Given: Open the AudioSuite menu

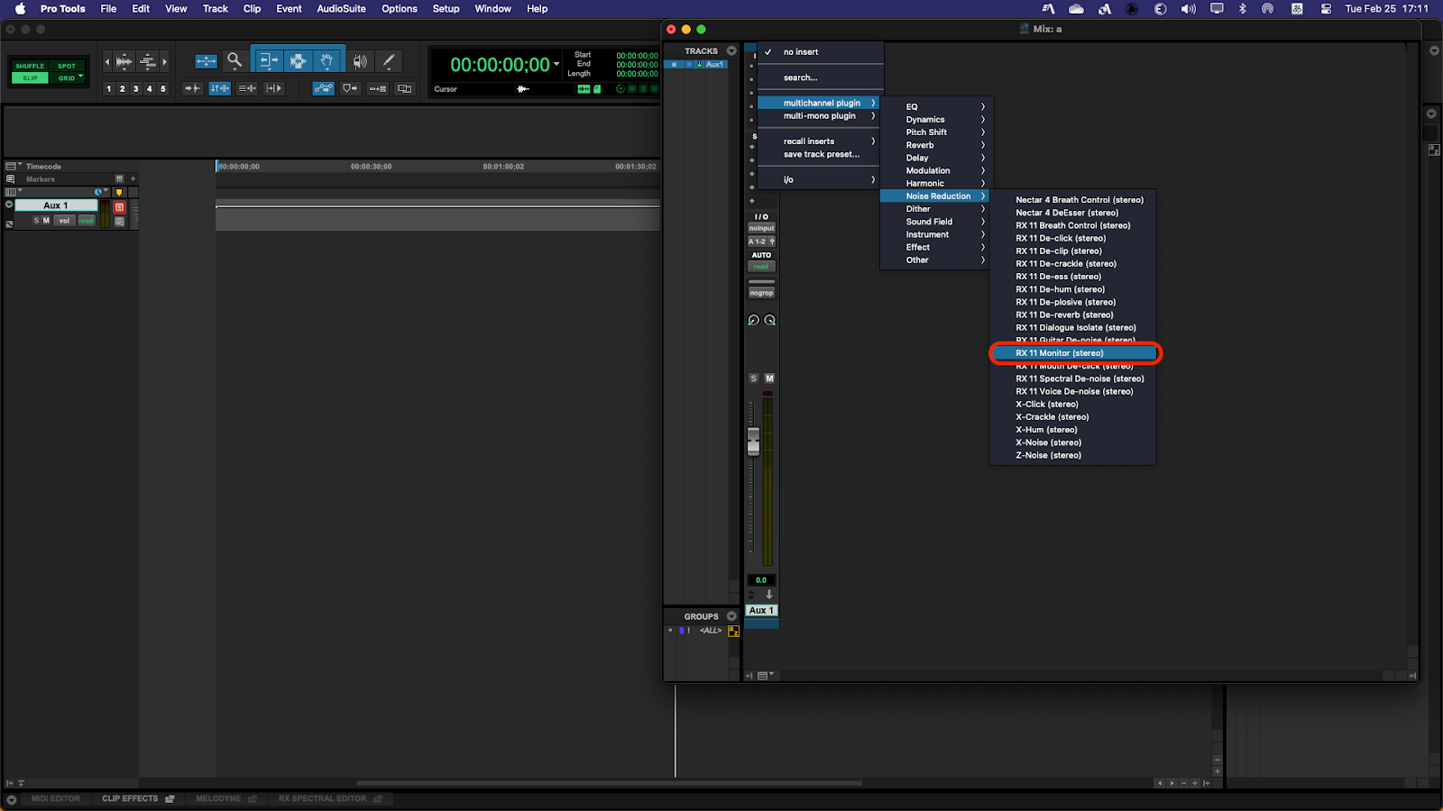Looking at the screenshot, I should (341, 9).
